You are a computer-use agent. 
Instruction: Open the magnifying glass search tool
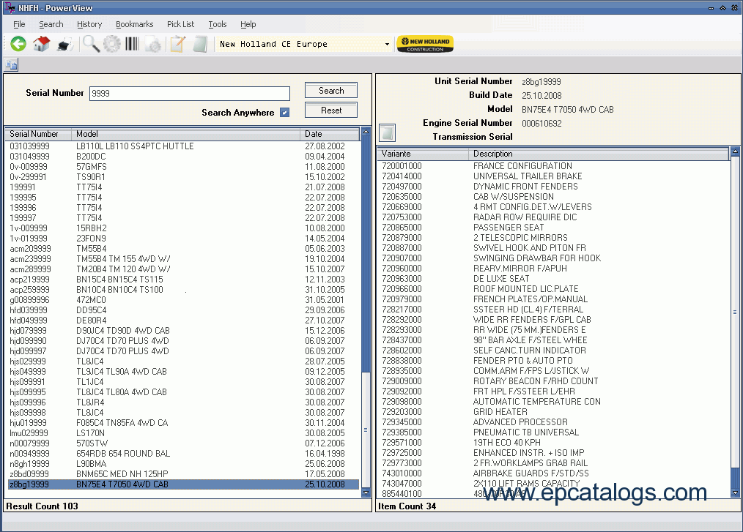91,44
